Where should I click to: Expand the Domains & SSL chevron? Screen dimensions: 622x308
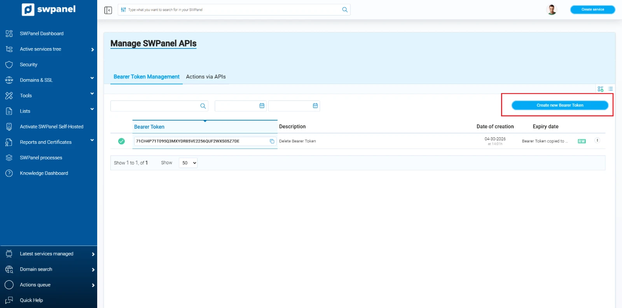(92, 78)
